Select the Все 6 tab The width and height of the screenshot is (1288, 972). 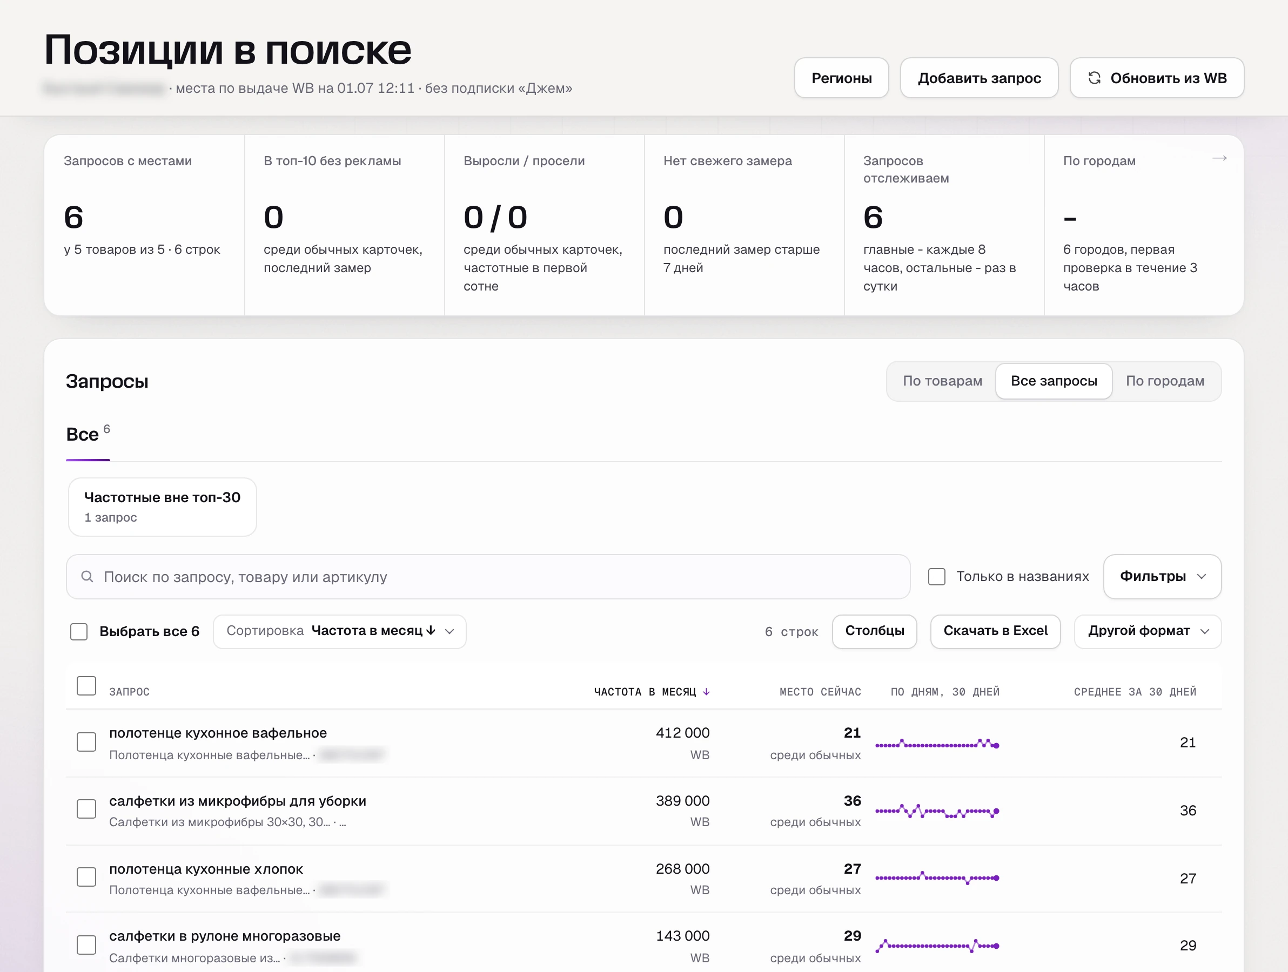(88, 434)
